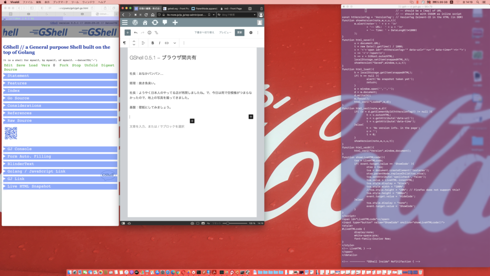490x276 pixels.
Task: Toggle italic formatting in block toolbar
Action: tap(159, 43)
